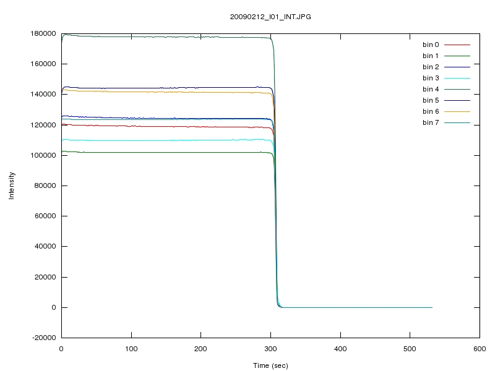Click the 300 x-axis tick value
This screenshot has width=495, height=371.
pos(270,349)
